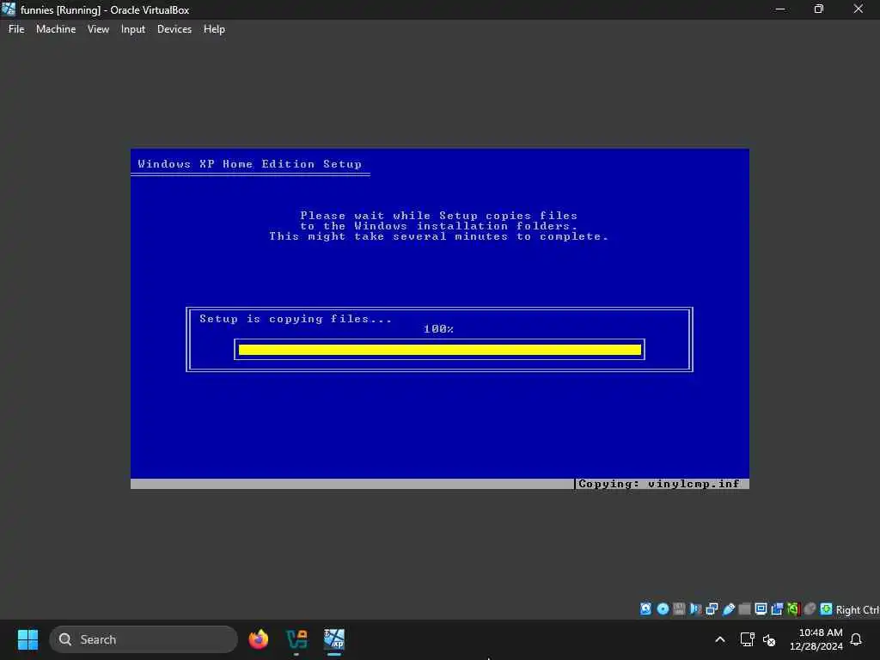Image resolution: width=880 pixels, height=660 pixels.
Task: Open the notifications bell icon
Action: (856, 639)
